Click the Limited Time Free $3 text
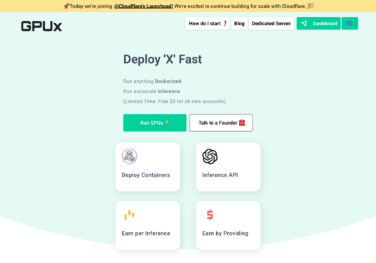Image resolution: width=376 pixels, height=263 pixels. pyautogui.click(x=175, y=101)
